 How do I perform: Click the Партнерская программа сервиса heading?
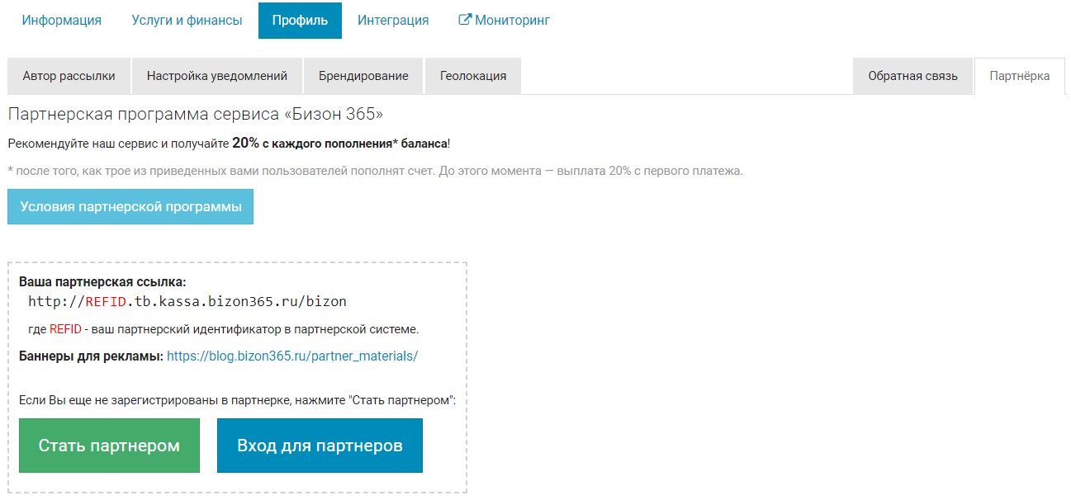[x=196, y=114]
